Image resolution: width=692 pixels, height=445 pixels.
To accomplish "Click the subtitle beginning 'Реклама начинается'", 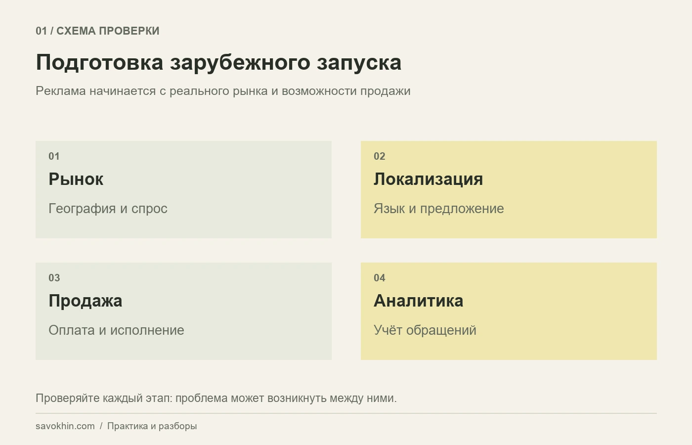I will [x=223, y=91].
